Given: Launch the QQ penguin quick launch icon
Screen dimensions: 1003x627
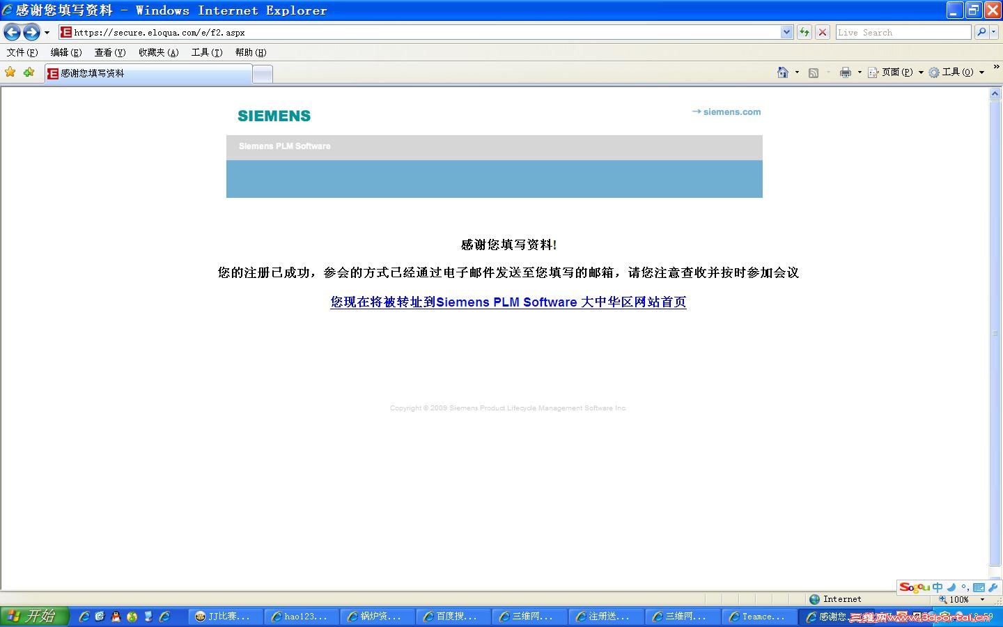Looking at the screenshot, I should click(x=116, y=617).
